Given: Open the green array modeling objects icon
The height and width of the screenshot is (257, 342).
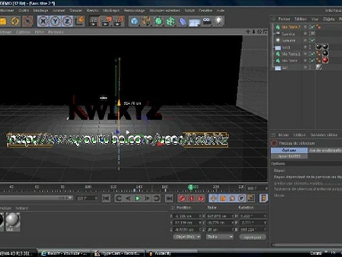Looking at the screenshot, I should point(171,21).
